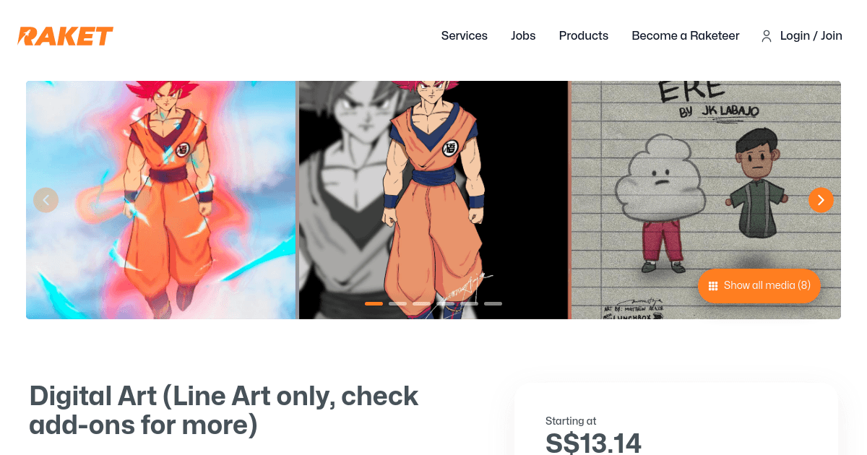Click Become a Raketeer link
The width and height of the screenshot is (867, 455).
pos(686,36)
